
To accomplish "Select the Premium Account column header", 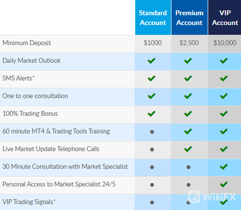I will point(190,18).
